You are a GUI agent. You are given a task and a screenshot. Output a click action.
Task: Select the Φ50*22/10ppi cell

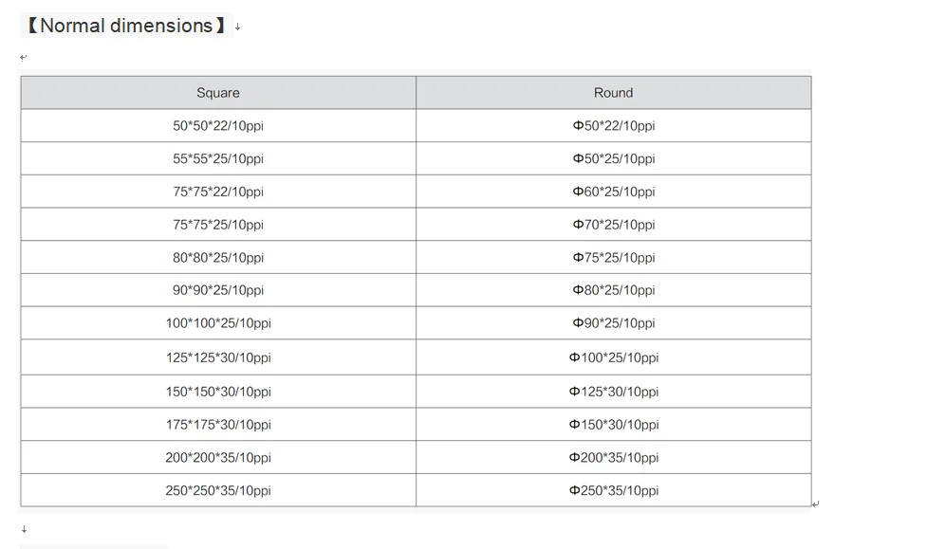pyautogui.click(x=613, y=126)
